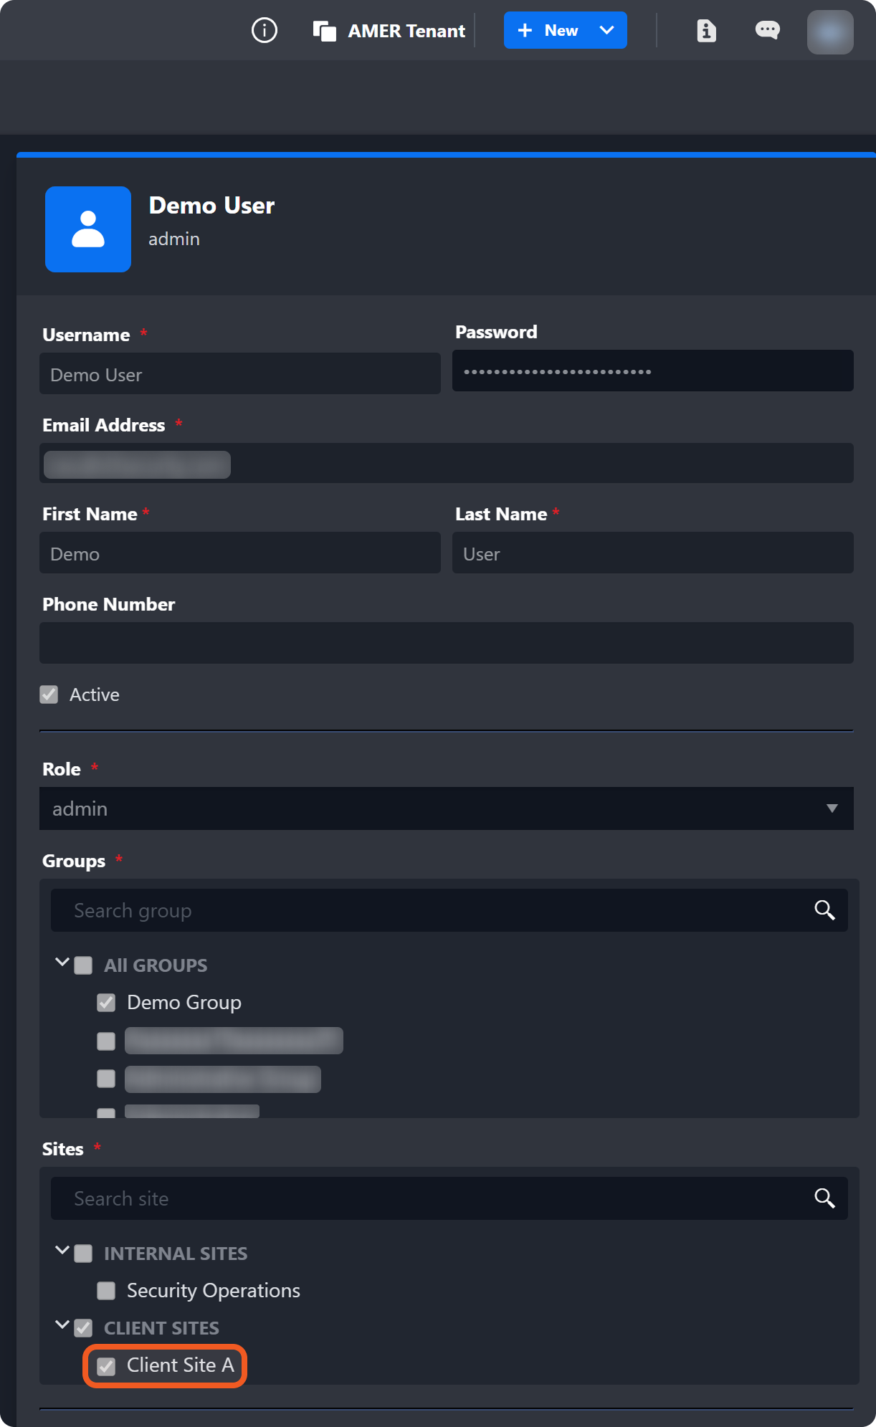The image size is (876, 1427).
Task: Collapse the Internal Sites tree node
Action: tap(62, 1251)
